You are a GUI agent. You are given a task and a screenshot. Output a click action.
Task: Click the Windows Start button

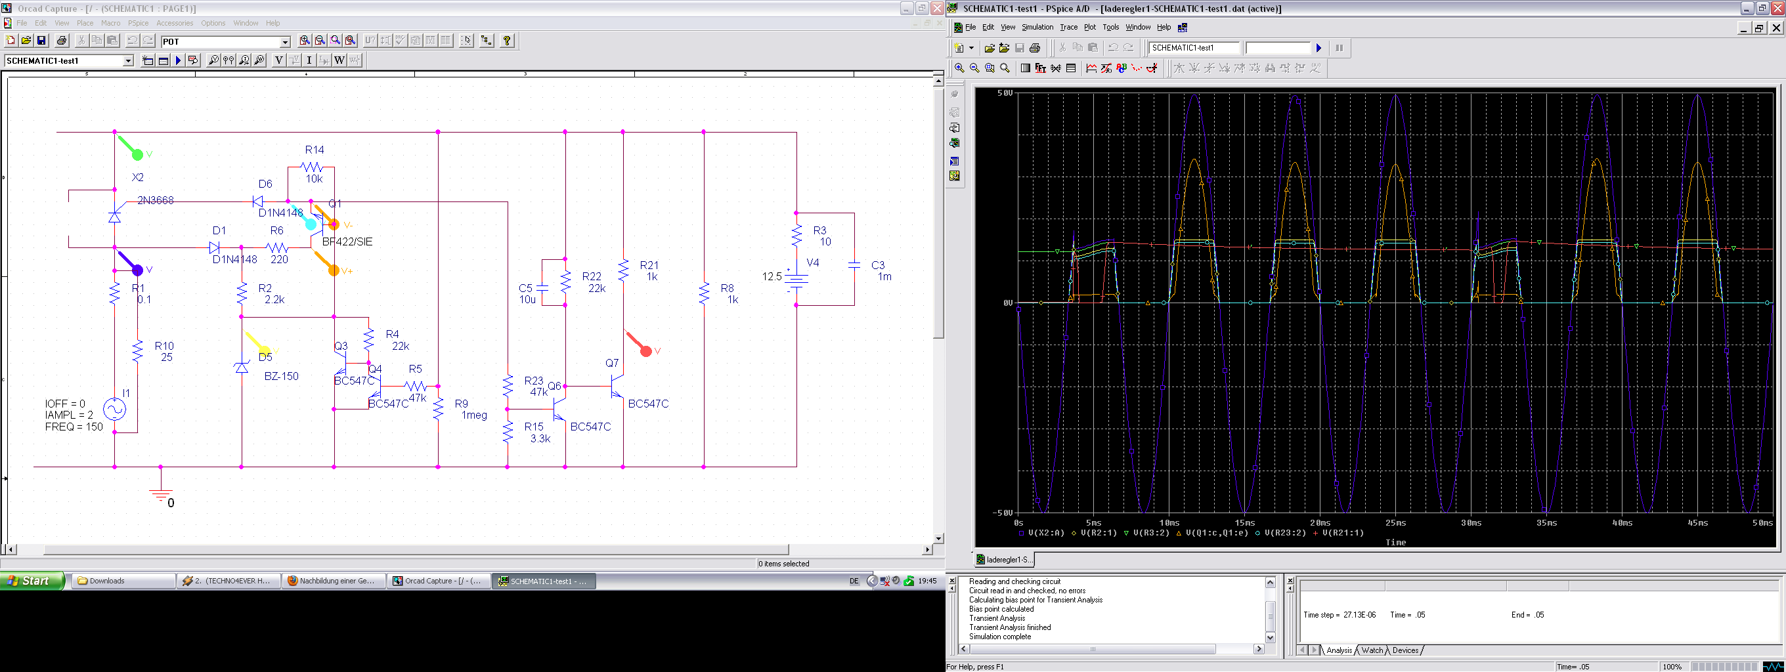32,581
